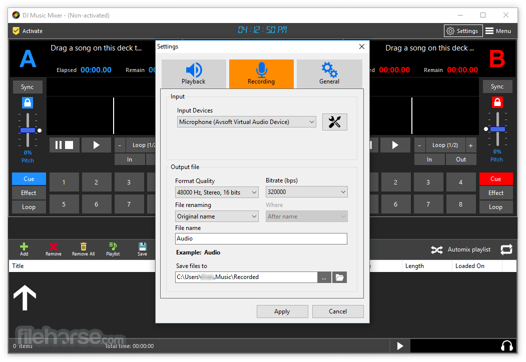This screenshot has height=362, width=526.
Task: Close Settings dialog with X
Action: (362, 46)
